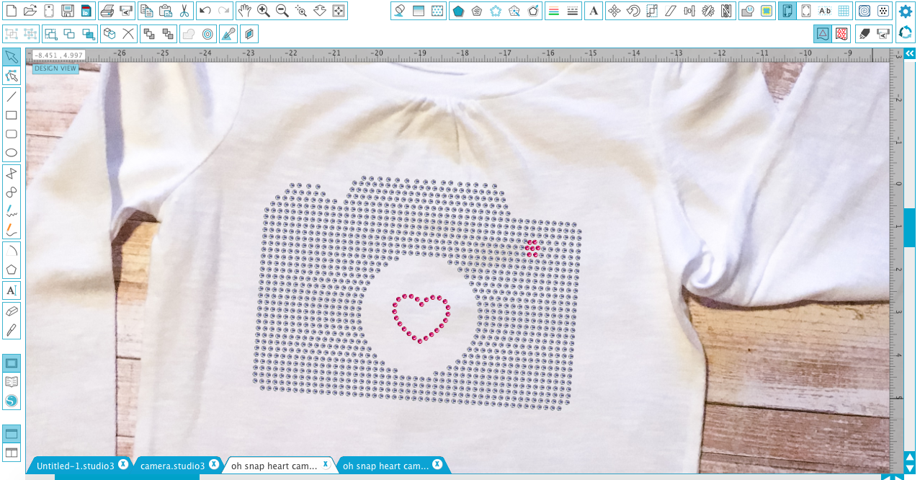920x480 pixels.
Task: Select the Draw Rounded Rectangle tool
Action: pyautogui.click(x=10, y=133)
